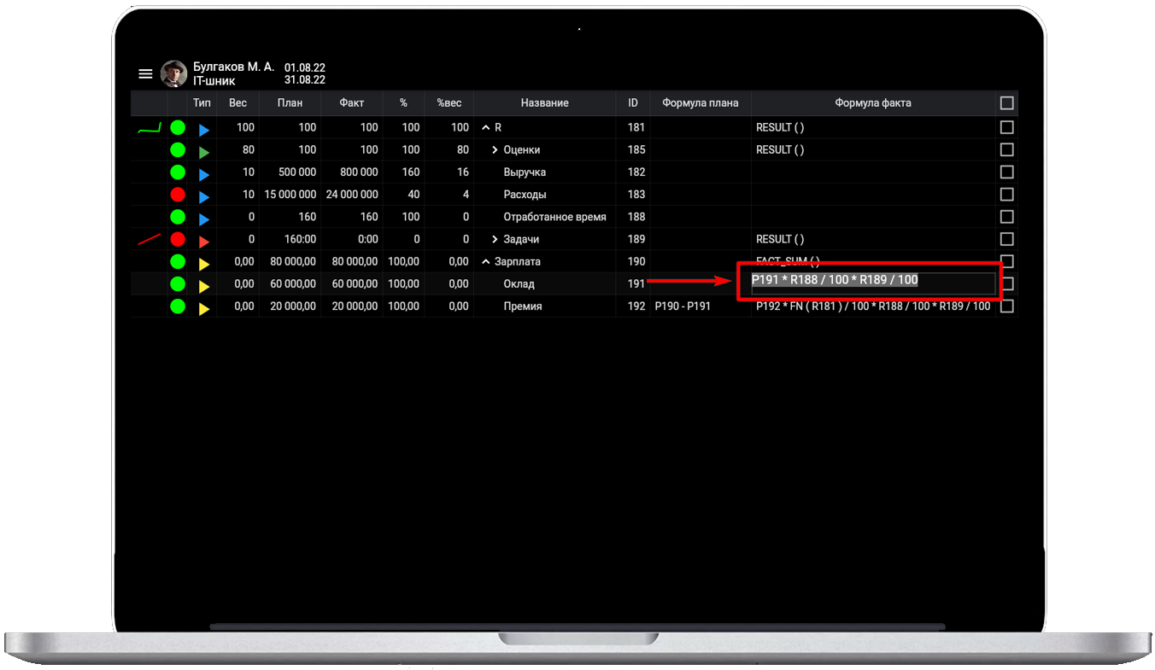Screen dimensions: 1155x670
Task: Check the checkbox for the Выручка row
Action: click(1006, 172)
